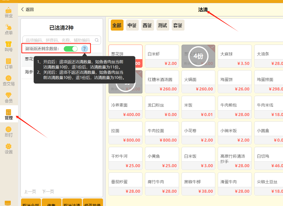
Task: Toggle the 退项返还剩余数量 switch
Action: click(70, 49)
